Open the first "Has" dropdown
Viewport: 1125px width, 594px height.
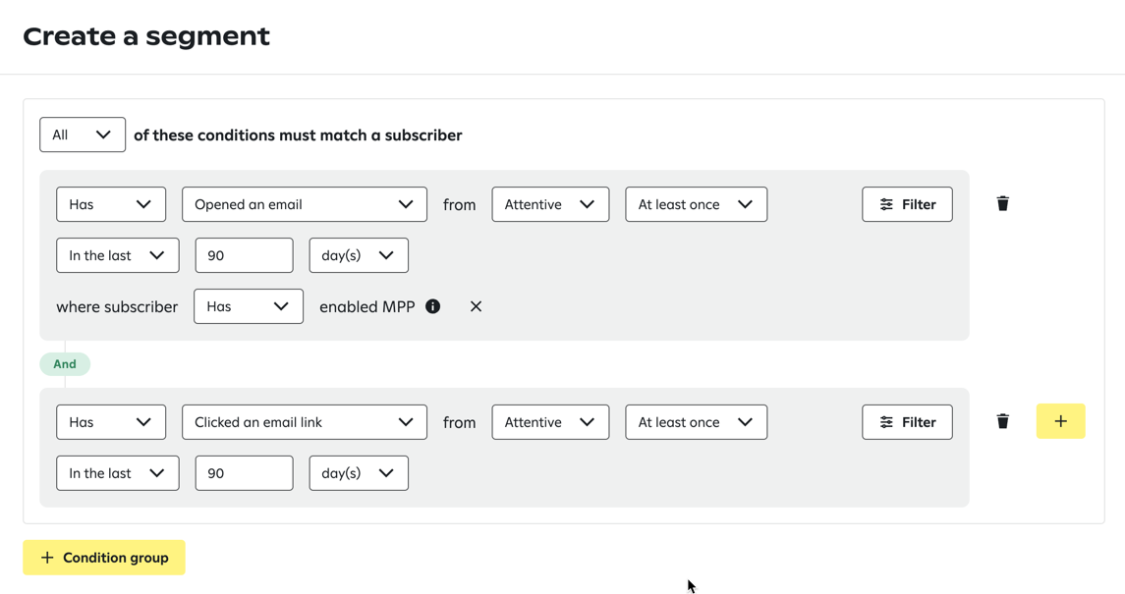coord(110,203)
